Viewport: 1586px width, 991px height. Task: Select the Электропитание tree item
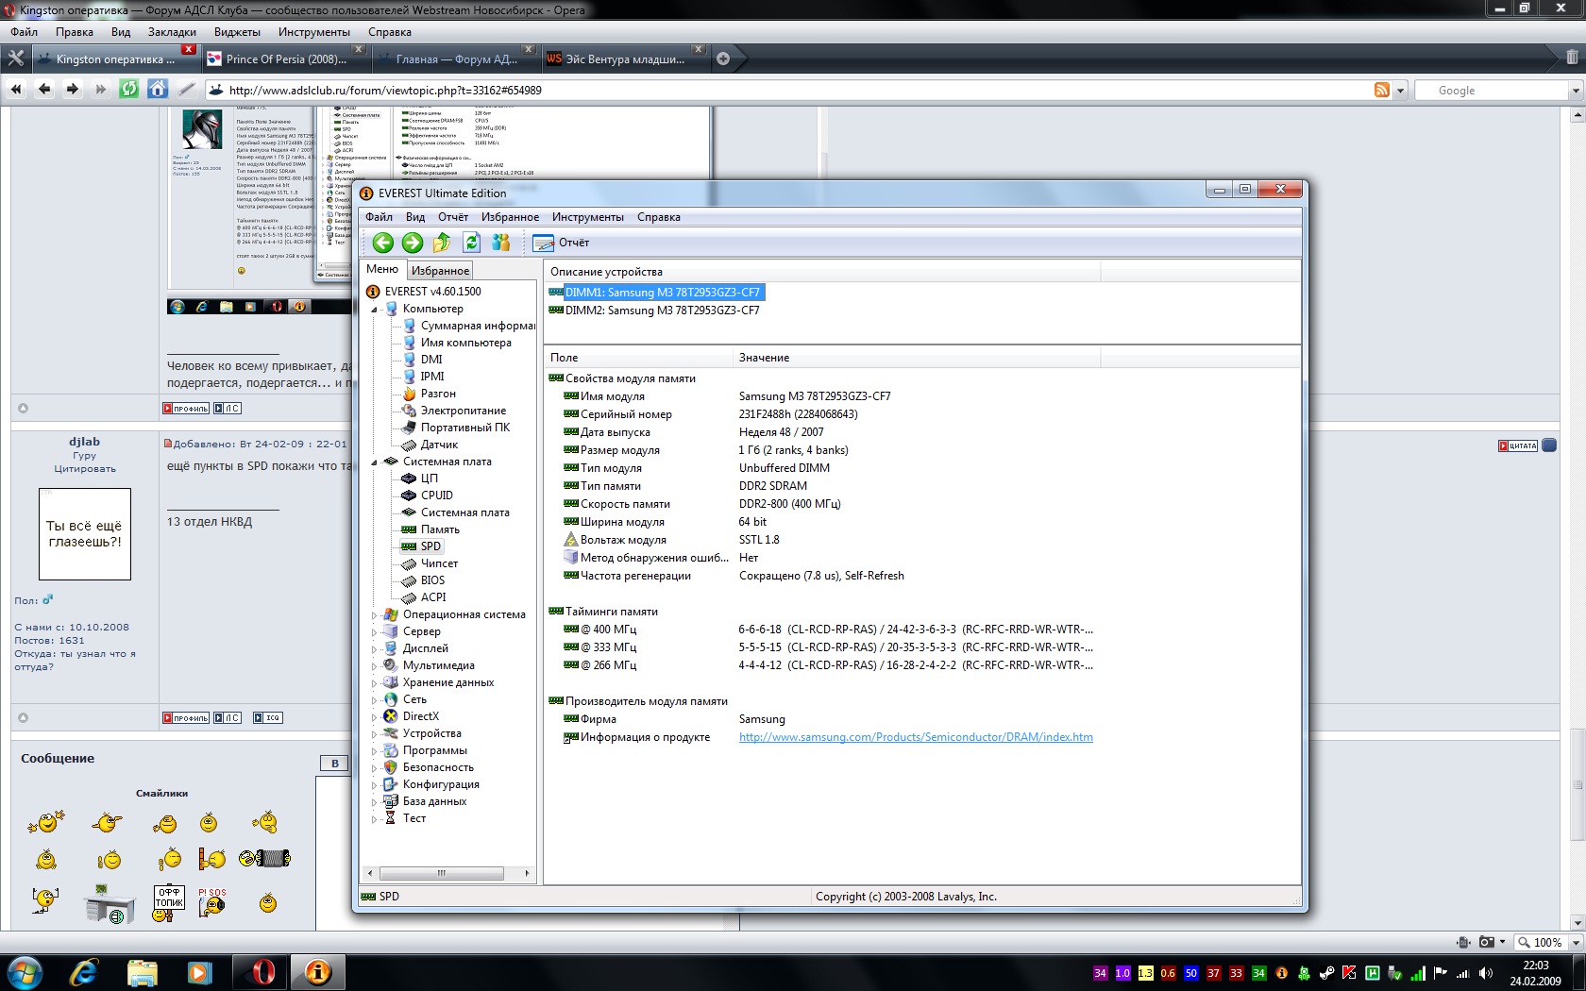coord(463,411)
